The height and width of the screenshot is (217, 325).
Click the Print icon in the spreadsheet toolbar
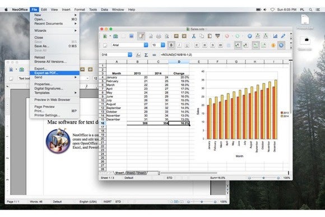pyautogui.click(x=159, y=36)
